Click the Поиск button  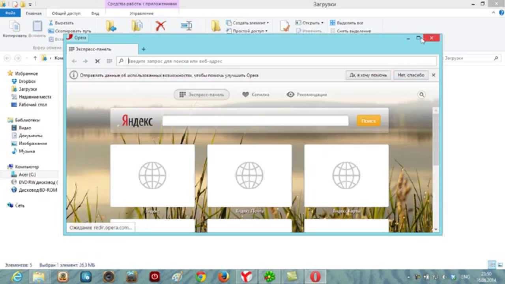(368, 121)
